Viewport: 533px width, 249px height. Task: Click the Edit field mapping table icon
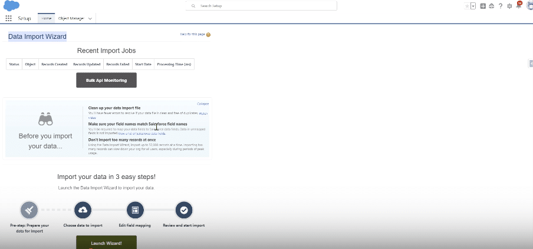click(135, 210)
